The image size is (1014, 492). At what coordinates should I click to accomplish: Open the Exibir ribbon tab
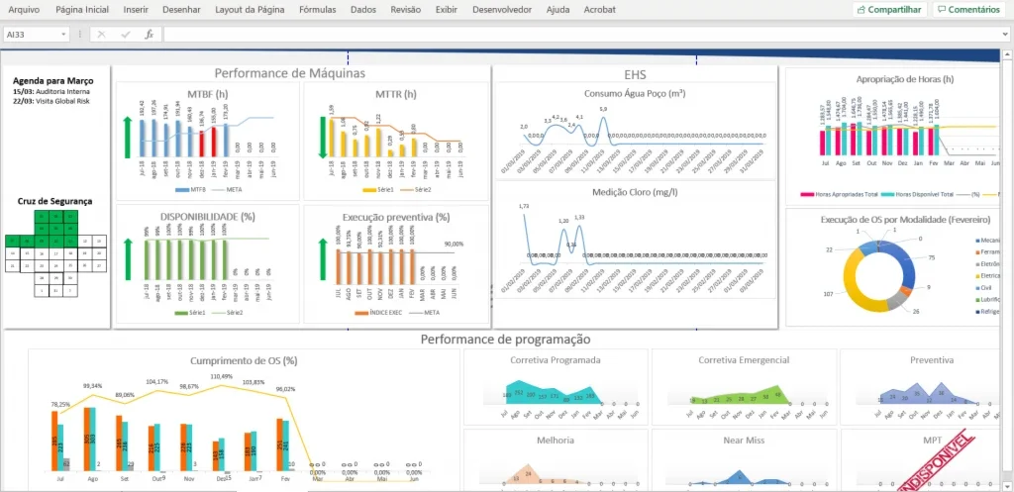point(447,10)
